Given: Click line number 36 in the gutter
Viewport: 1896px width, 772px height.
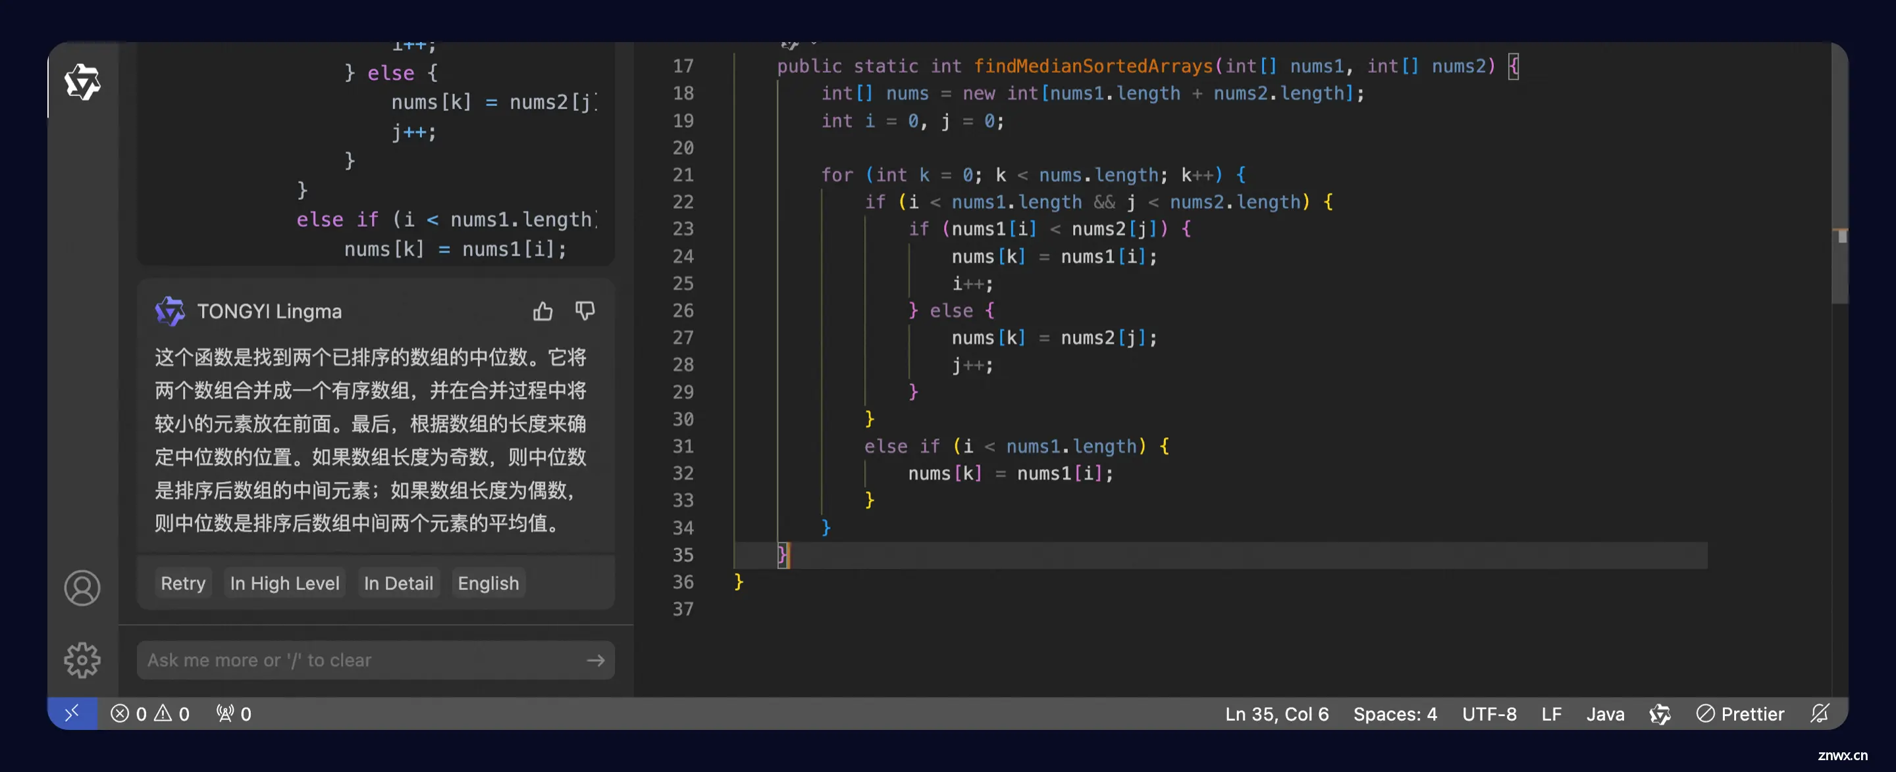Looking at the screenshot, I should [x=682, y=583].
